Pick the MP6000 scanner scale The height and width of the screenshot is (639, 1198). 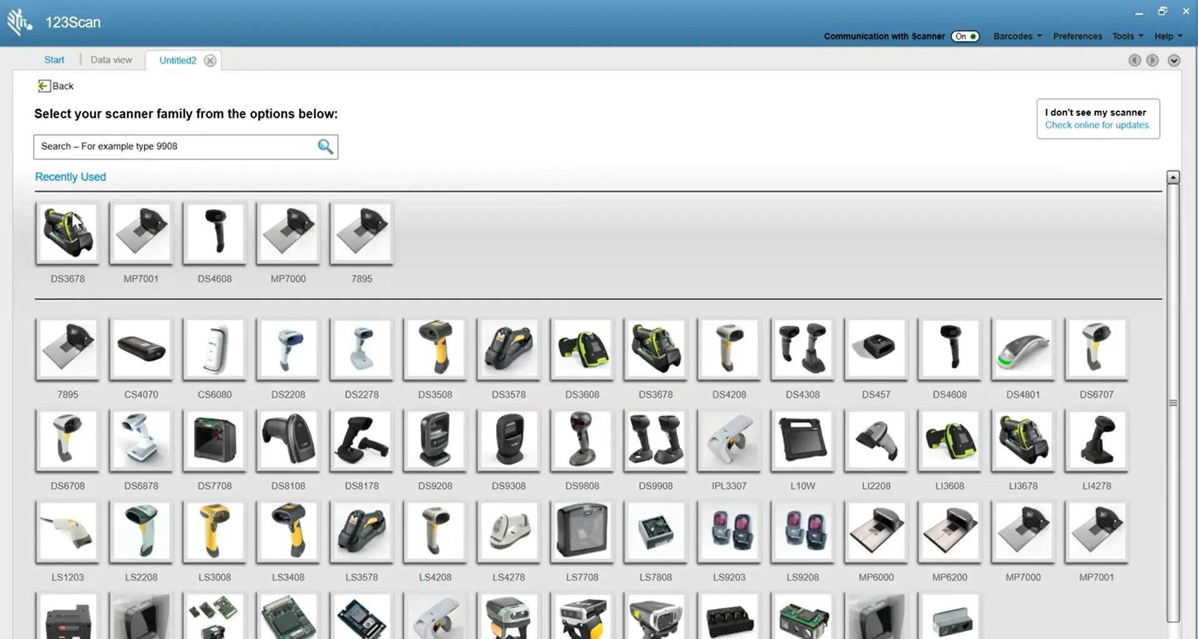[x=876, y=532]
